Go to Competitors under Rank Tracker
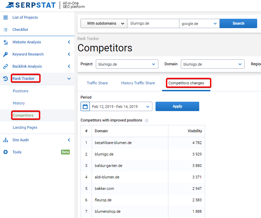Image resolution: width=261 pixels, height=218 pixels. 23,115
